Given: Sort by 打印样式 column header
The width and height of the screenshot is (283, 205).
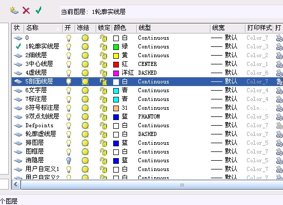Looking at the screenshot, I should 259,28.
